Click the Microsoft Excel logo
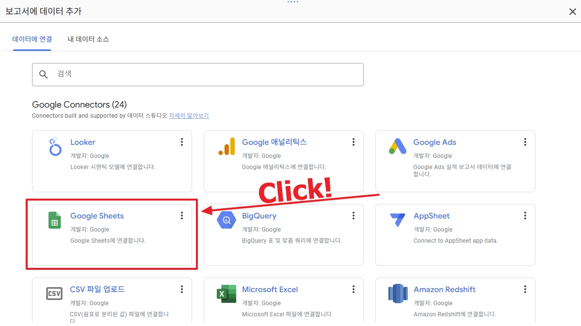 pos(226,294)
